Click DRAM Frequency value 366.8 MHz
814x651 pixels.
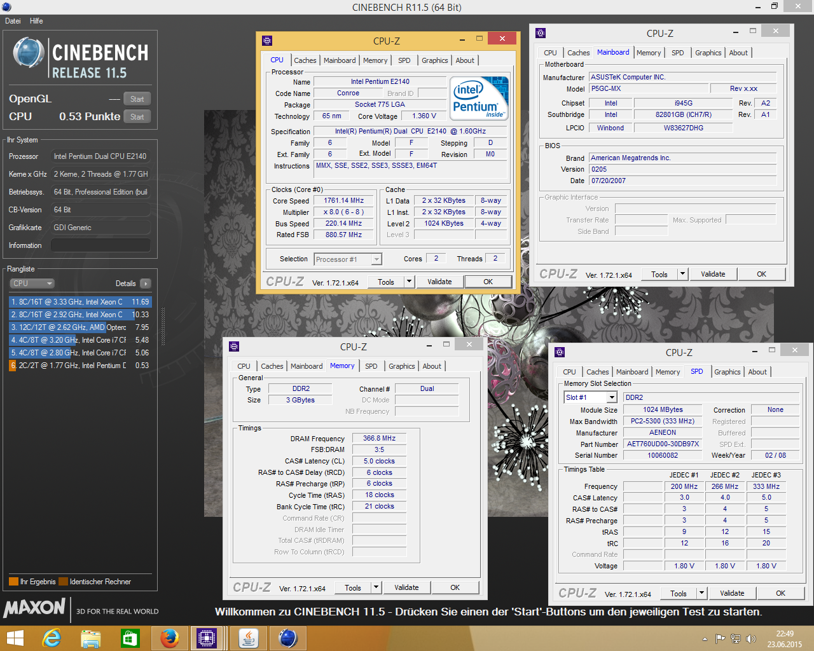click(379, 438)
